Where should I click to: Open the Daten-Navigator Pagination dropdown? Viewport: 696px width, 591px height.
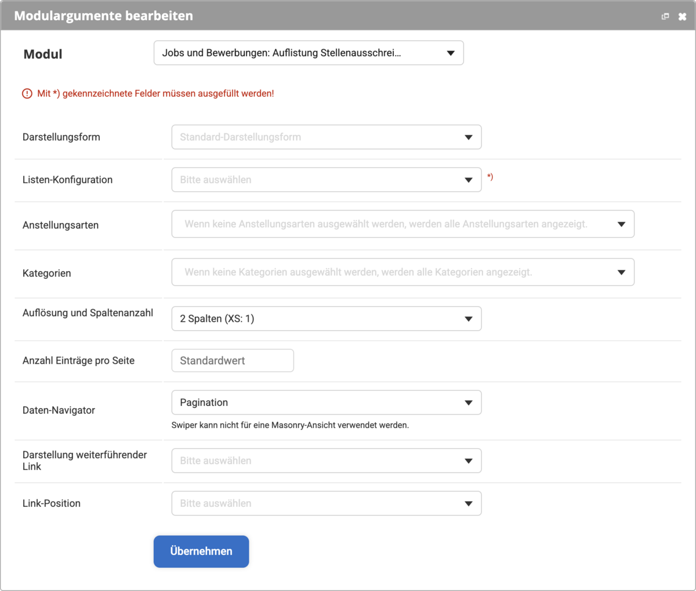point(327,403)
